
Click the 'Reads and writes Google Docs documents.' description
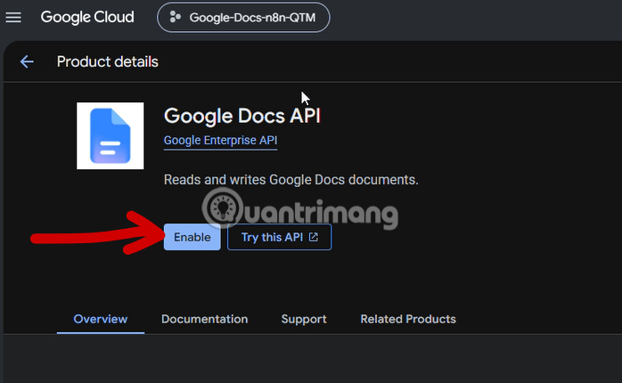[291, 180]
